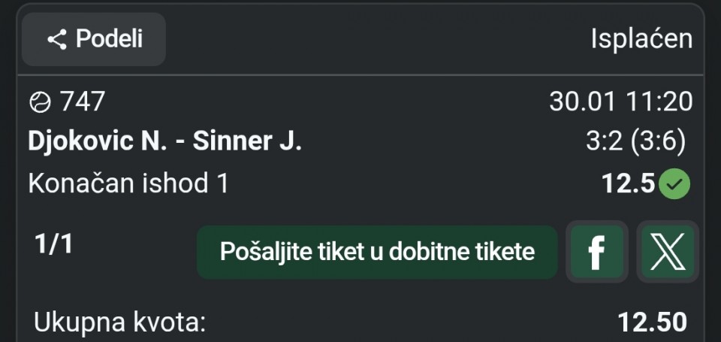The width and height of the screenshot is (721, 342).
Task: Click the final result 3:2
Action: tap(602, 141)
